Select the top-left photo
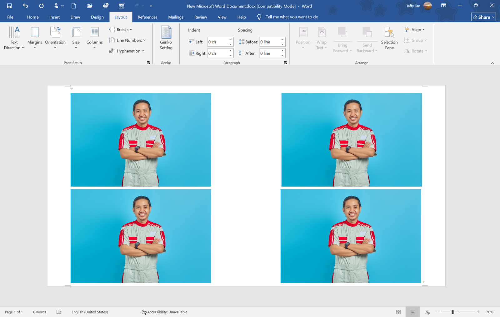This screenshot has height=317, width=500. tap(141, 140)
